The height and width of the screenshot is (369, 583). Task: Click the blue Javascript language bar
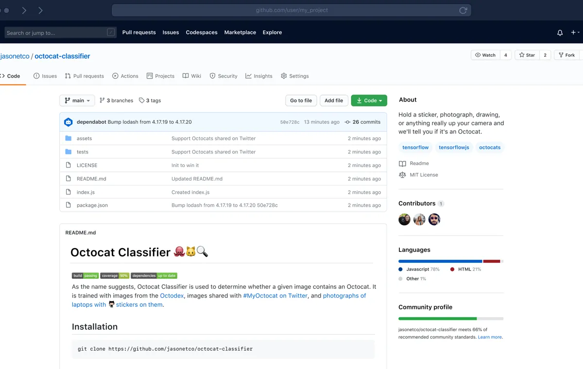coord(440,261)
